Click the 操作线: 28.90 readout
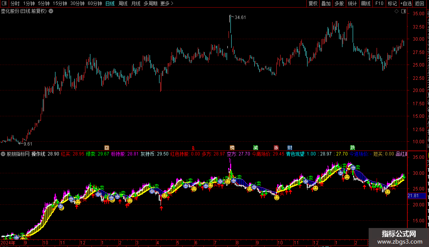429x247 pixels. pos(45,154)
